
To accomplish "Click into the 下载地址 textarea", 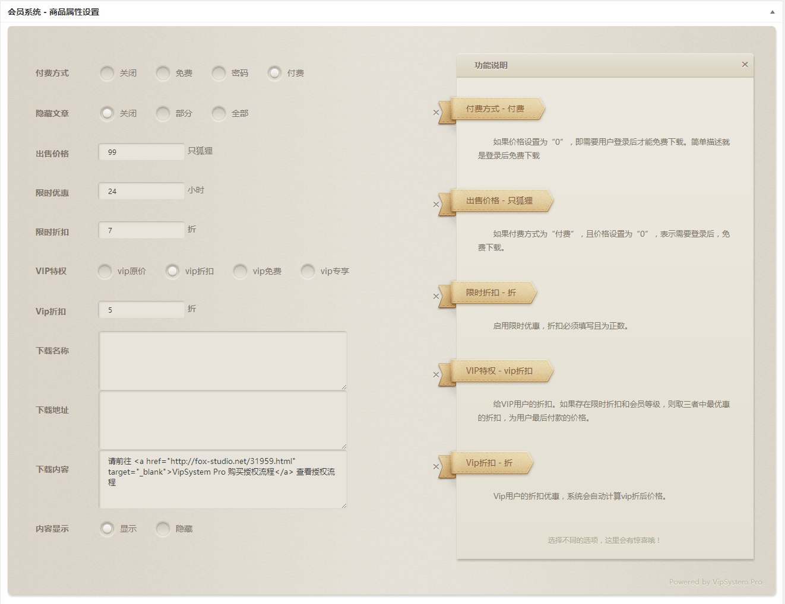I will 223,420.
